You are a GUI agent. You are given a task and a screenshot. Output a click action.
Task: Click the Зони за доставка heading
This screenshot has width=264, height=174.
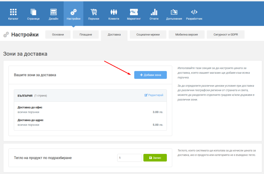[x=25, y=54]
